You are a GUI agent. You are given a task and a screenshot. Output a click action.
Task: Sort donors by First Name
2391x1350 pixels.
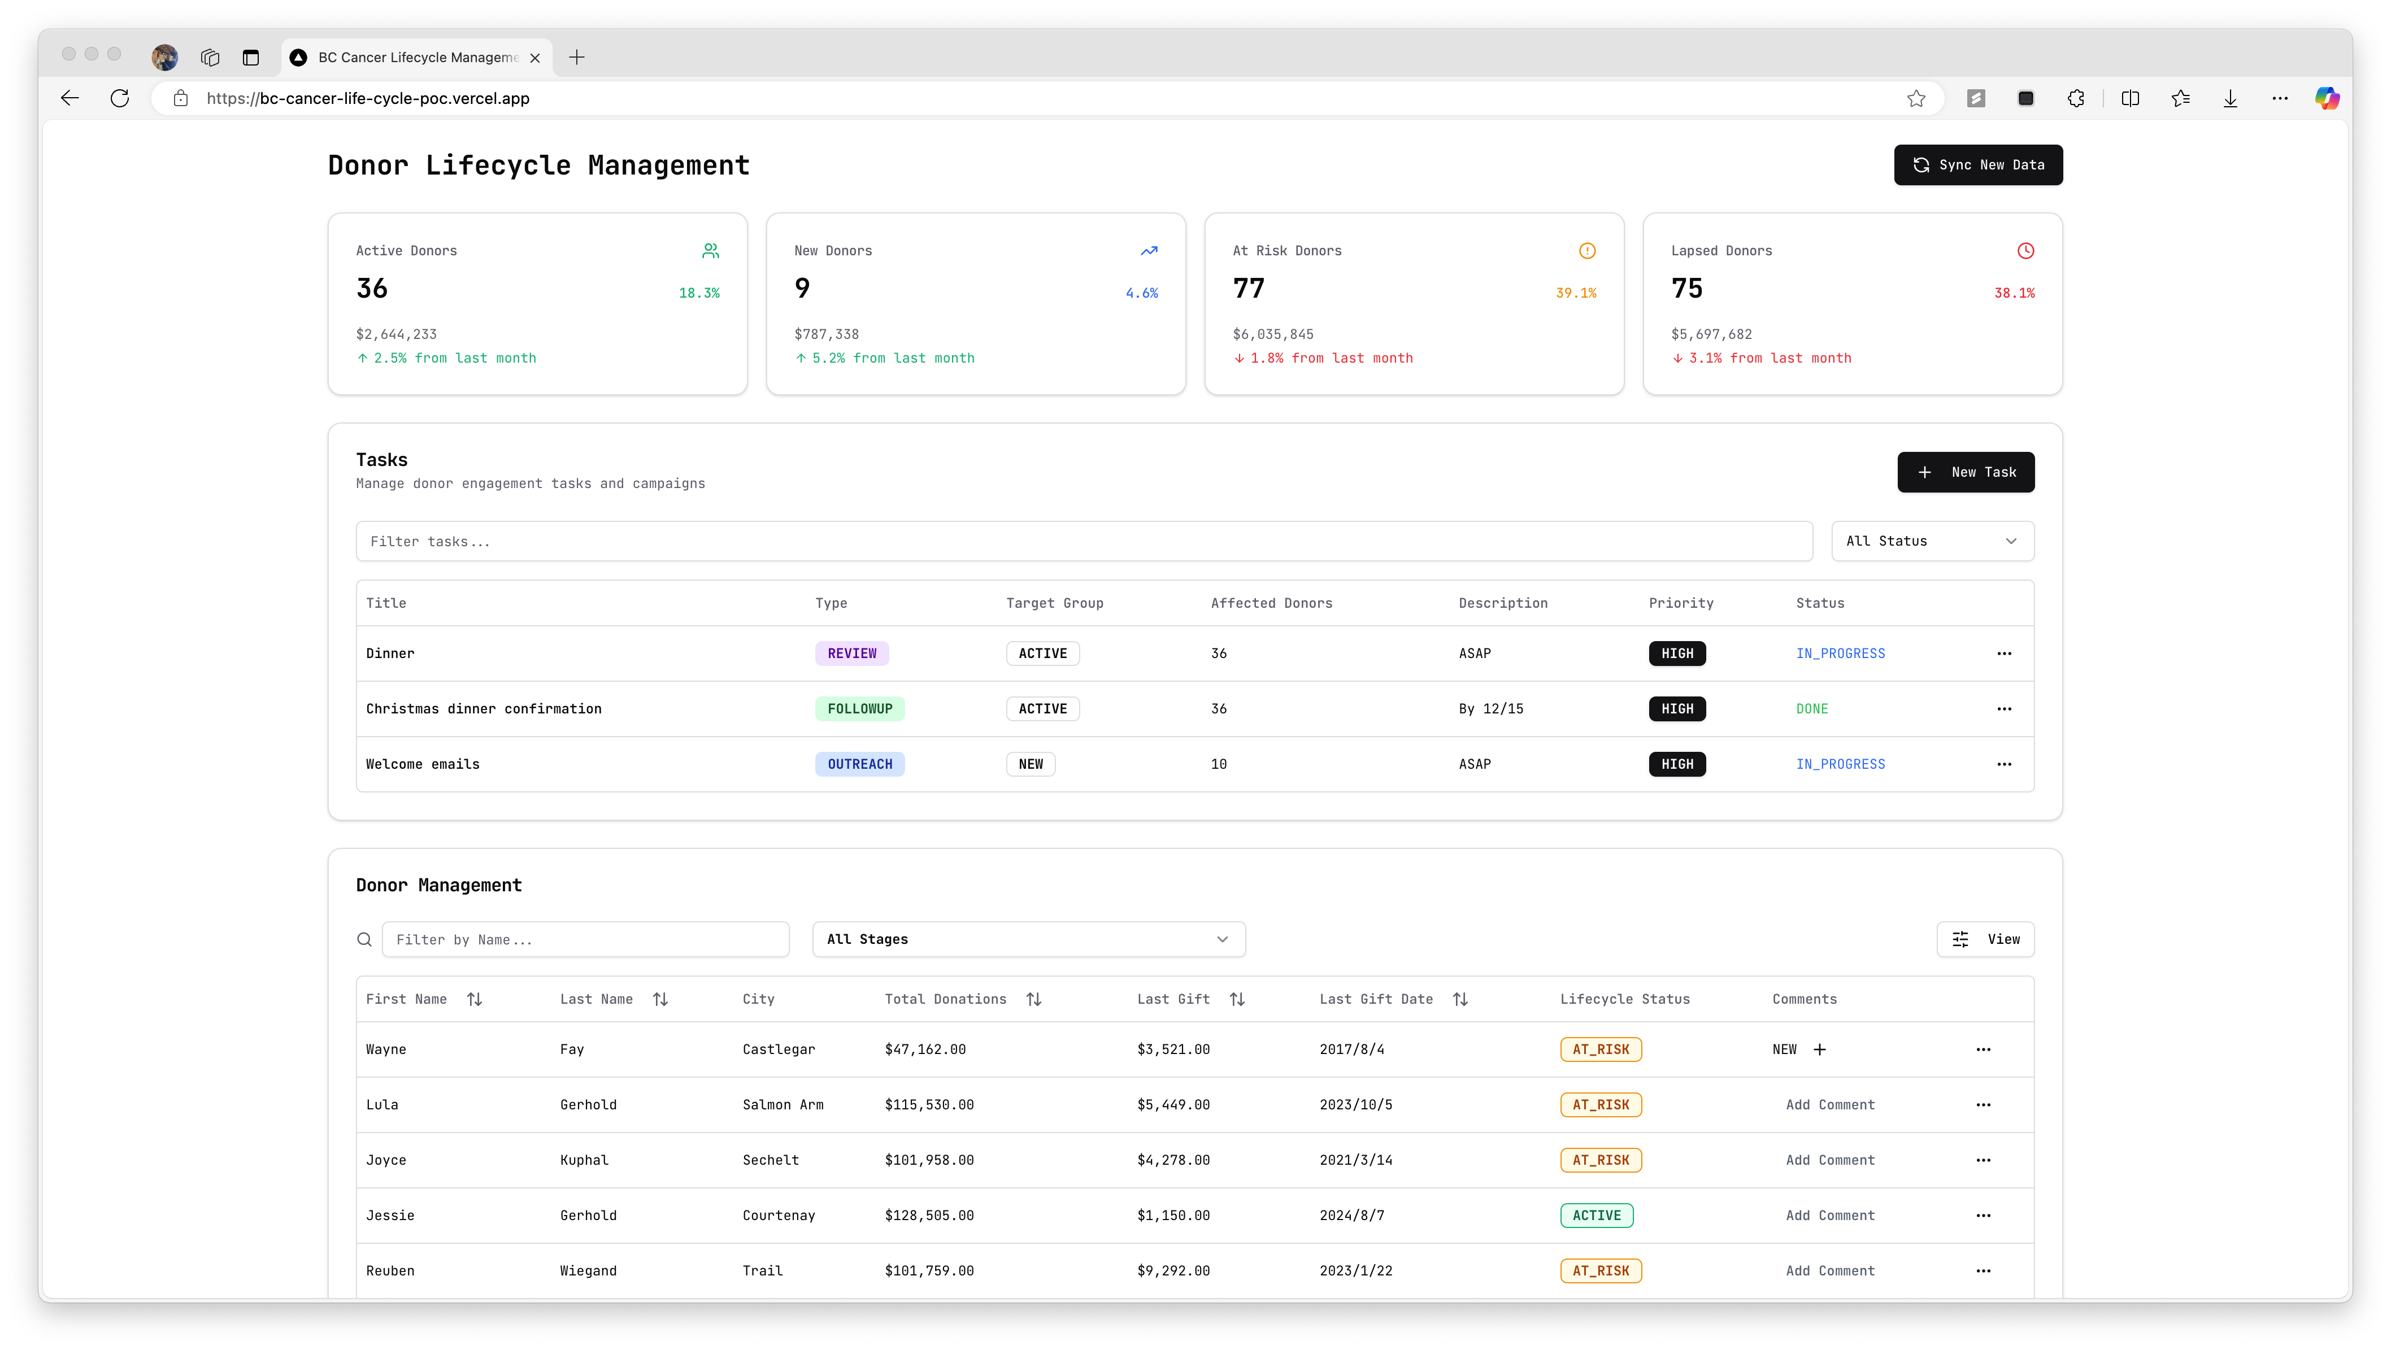click(475, 999)
